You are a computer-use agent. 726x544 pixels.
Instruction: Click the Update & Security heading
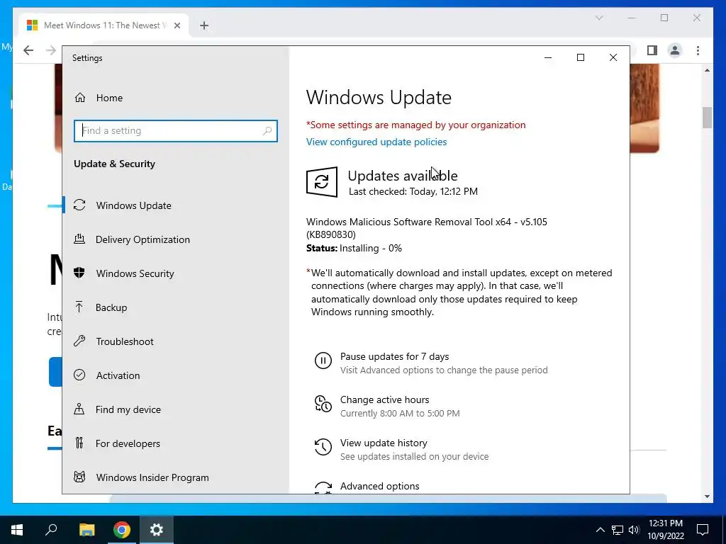click(114, 164)
